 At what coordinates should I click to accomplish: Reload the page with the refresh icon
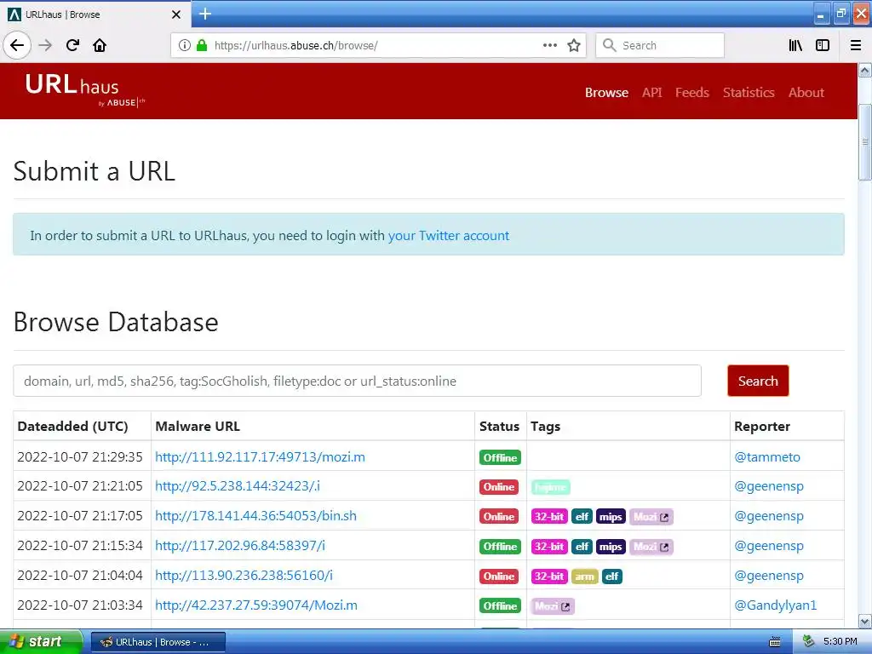(73, 45)
